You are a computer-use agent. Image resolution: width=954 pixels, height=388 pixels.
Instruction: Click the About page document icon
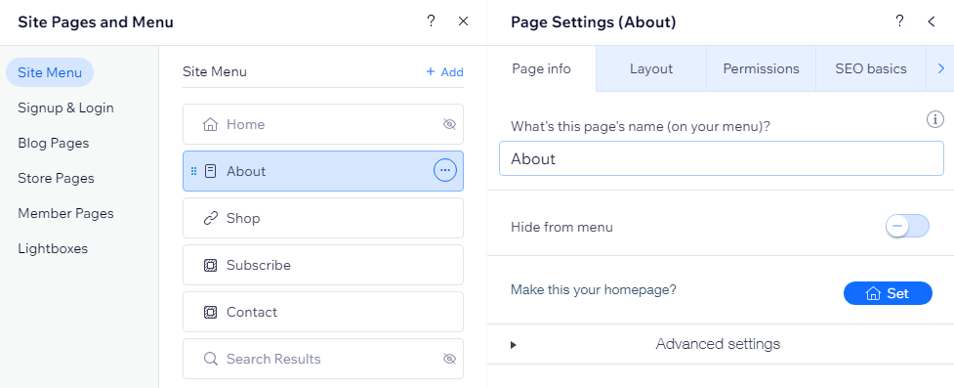[x=211, y=171]
